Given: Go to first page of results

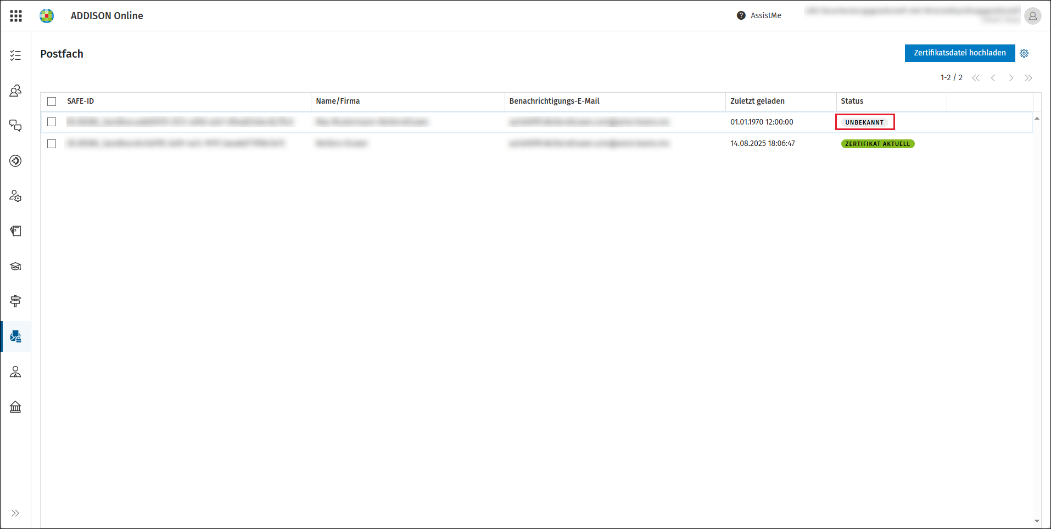Looking at the screenshot, I should [976, 78].
